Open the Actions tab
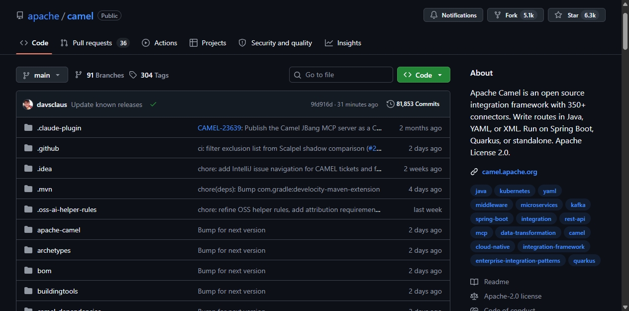The width and height of the screenshot is (629, 311). pos(159,43)
